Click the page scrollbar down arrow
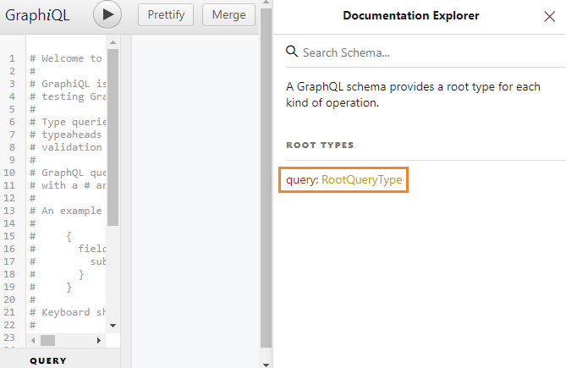This screenshot has height=368, width=566. click(x=267, y=362)
